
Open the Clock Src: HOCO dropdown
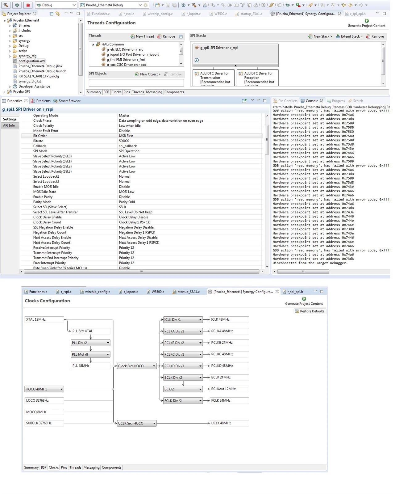point(137,366)
